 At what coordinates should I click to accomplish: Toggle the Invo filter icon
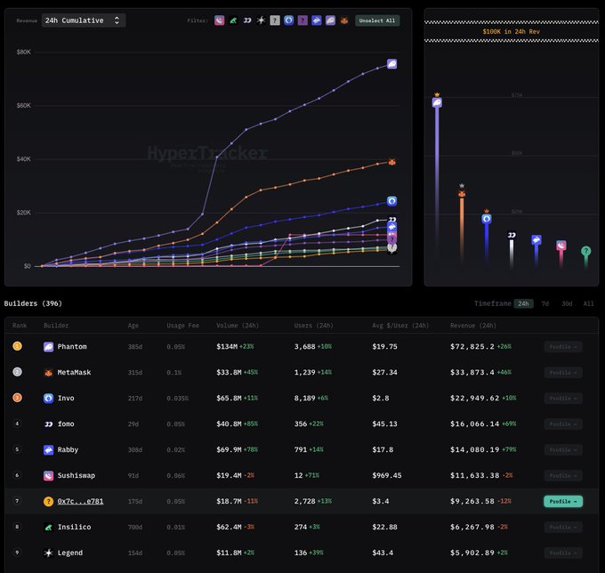pyautogui.click(x=288, y=20)
